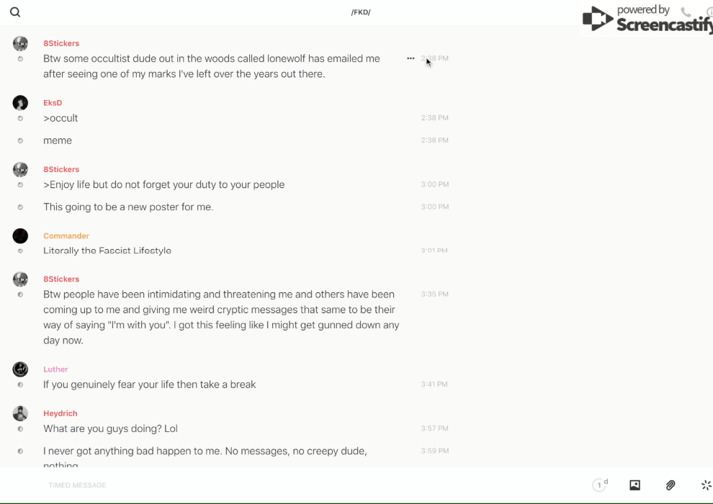Open EksD's profile avatar
The image size is (713, 504).
click(20, 103)
